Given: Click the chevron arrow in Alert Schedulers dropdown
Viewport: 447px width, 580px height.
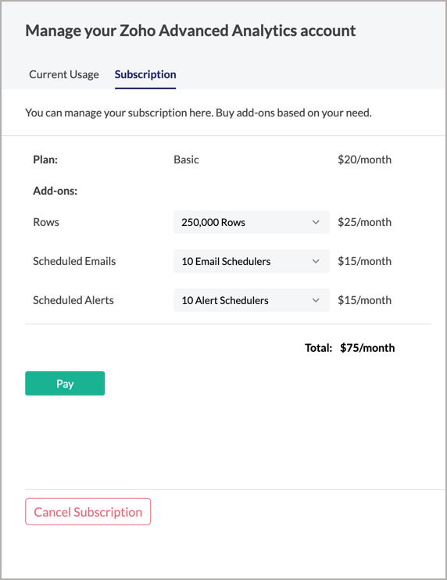Looking at the screenshot, I should point(316,300).
